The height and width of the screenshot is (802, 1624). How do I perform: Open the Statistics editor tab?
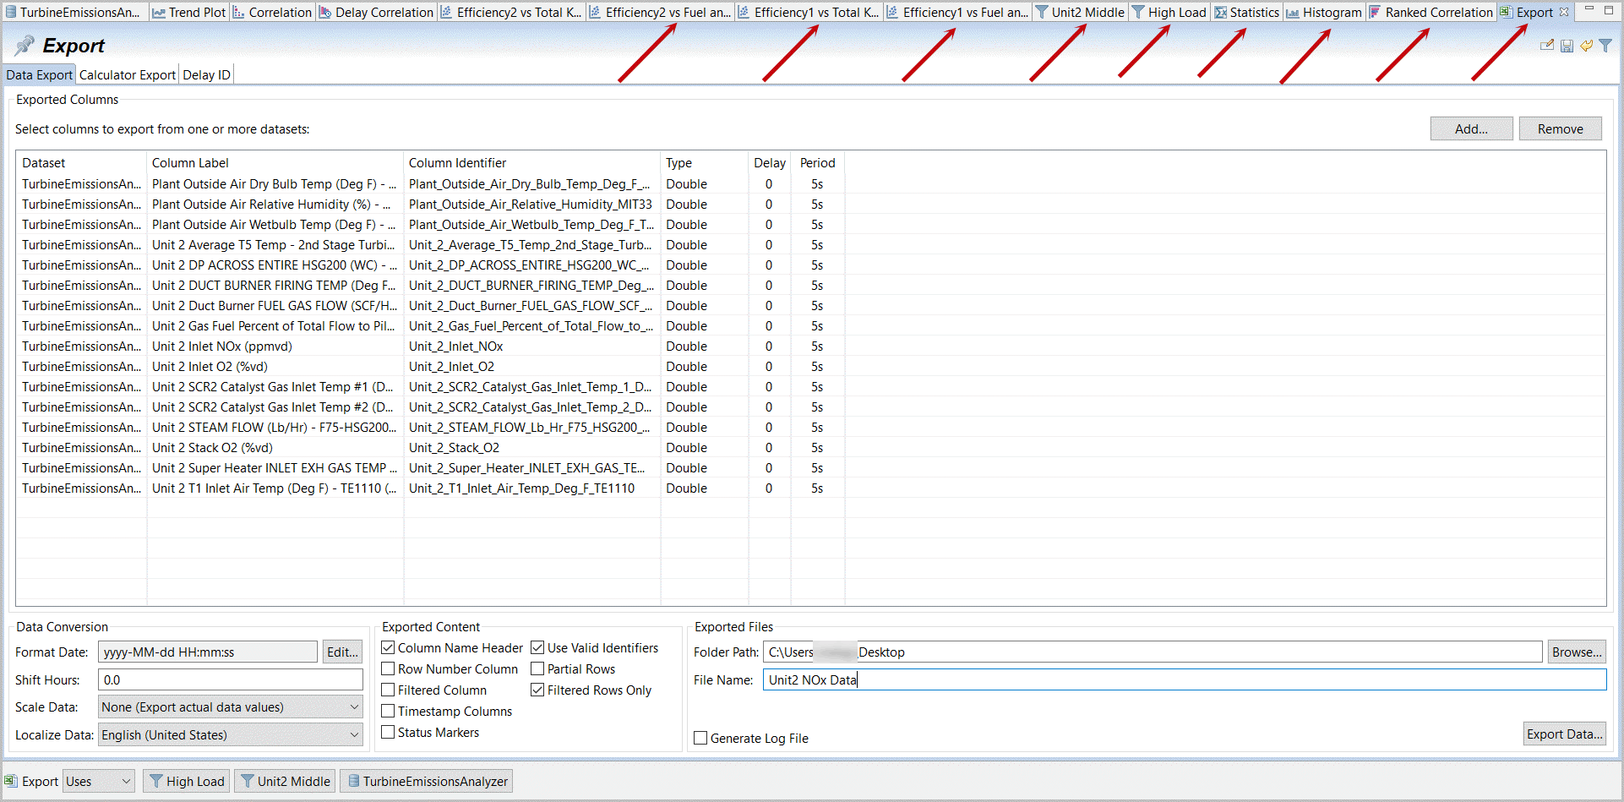[x=1247, y=12]
